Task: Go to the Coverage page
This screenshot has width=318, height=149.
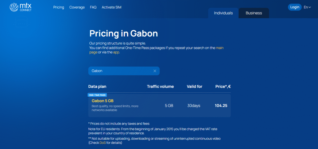Action: [x=77, y=7]
